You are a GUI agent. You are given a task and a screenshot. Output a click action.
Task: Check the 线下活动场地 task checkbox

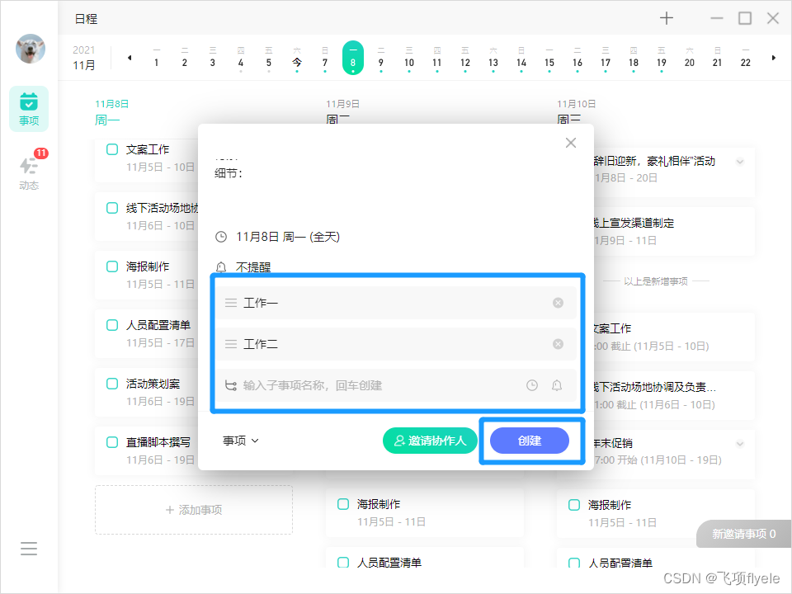(112, 208)
